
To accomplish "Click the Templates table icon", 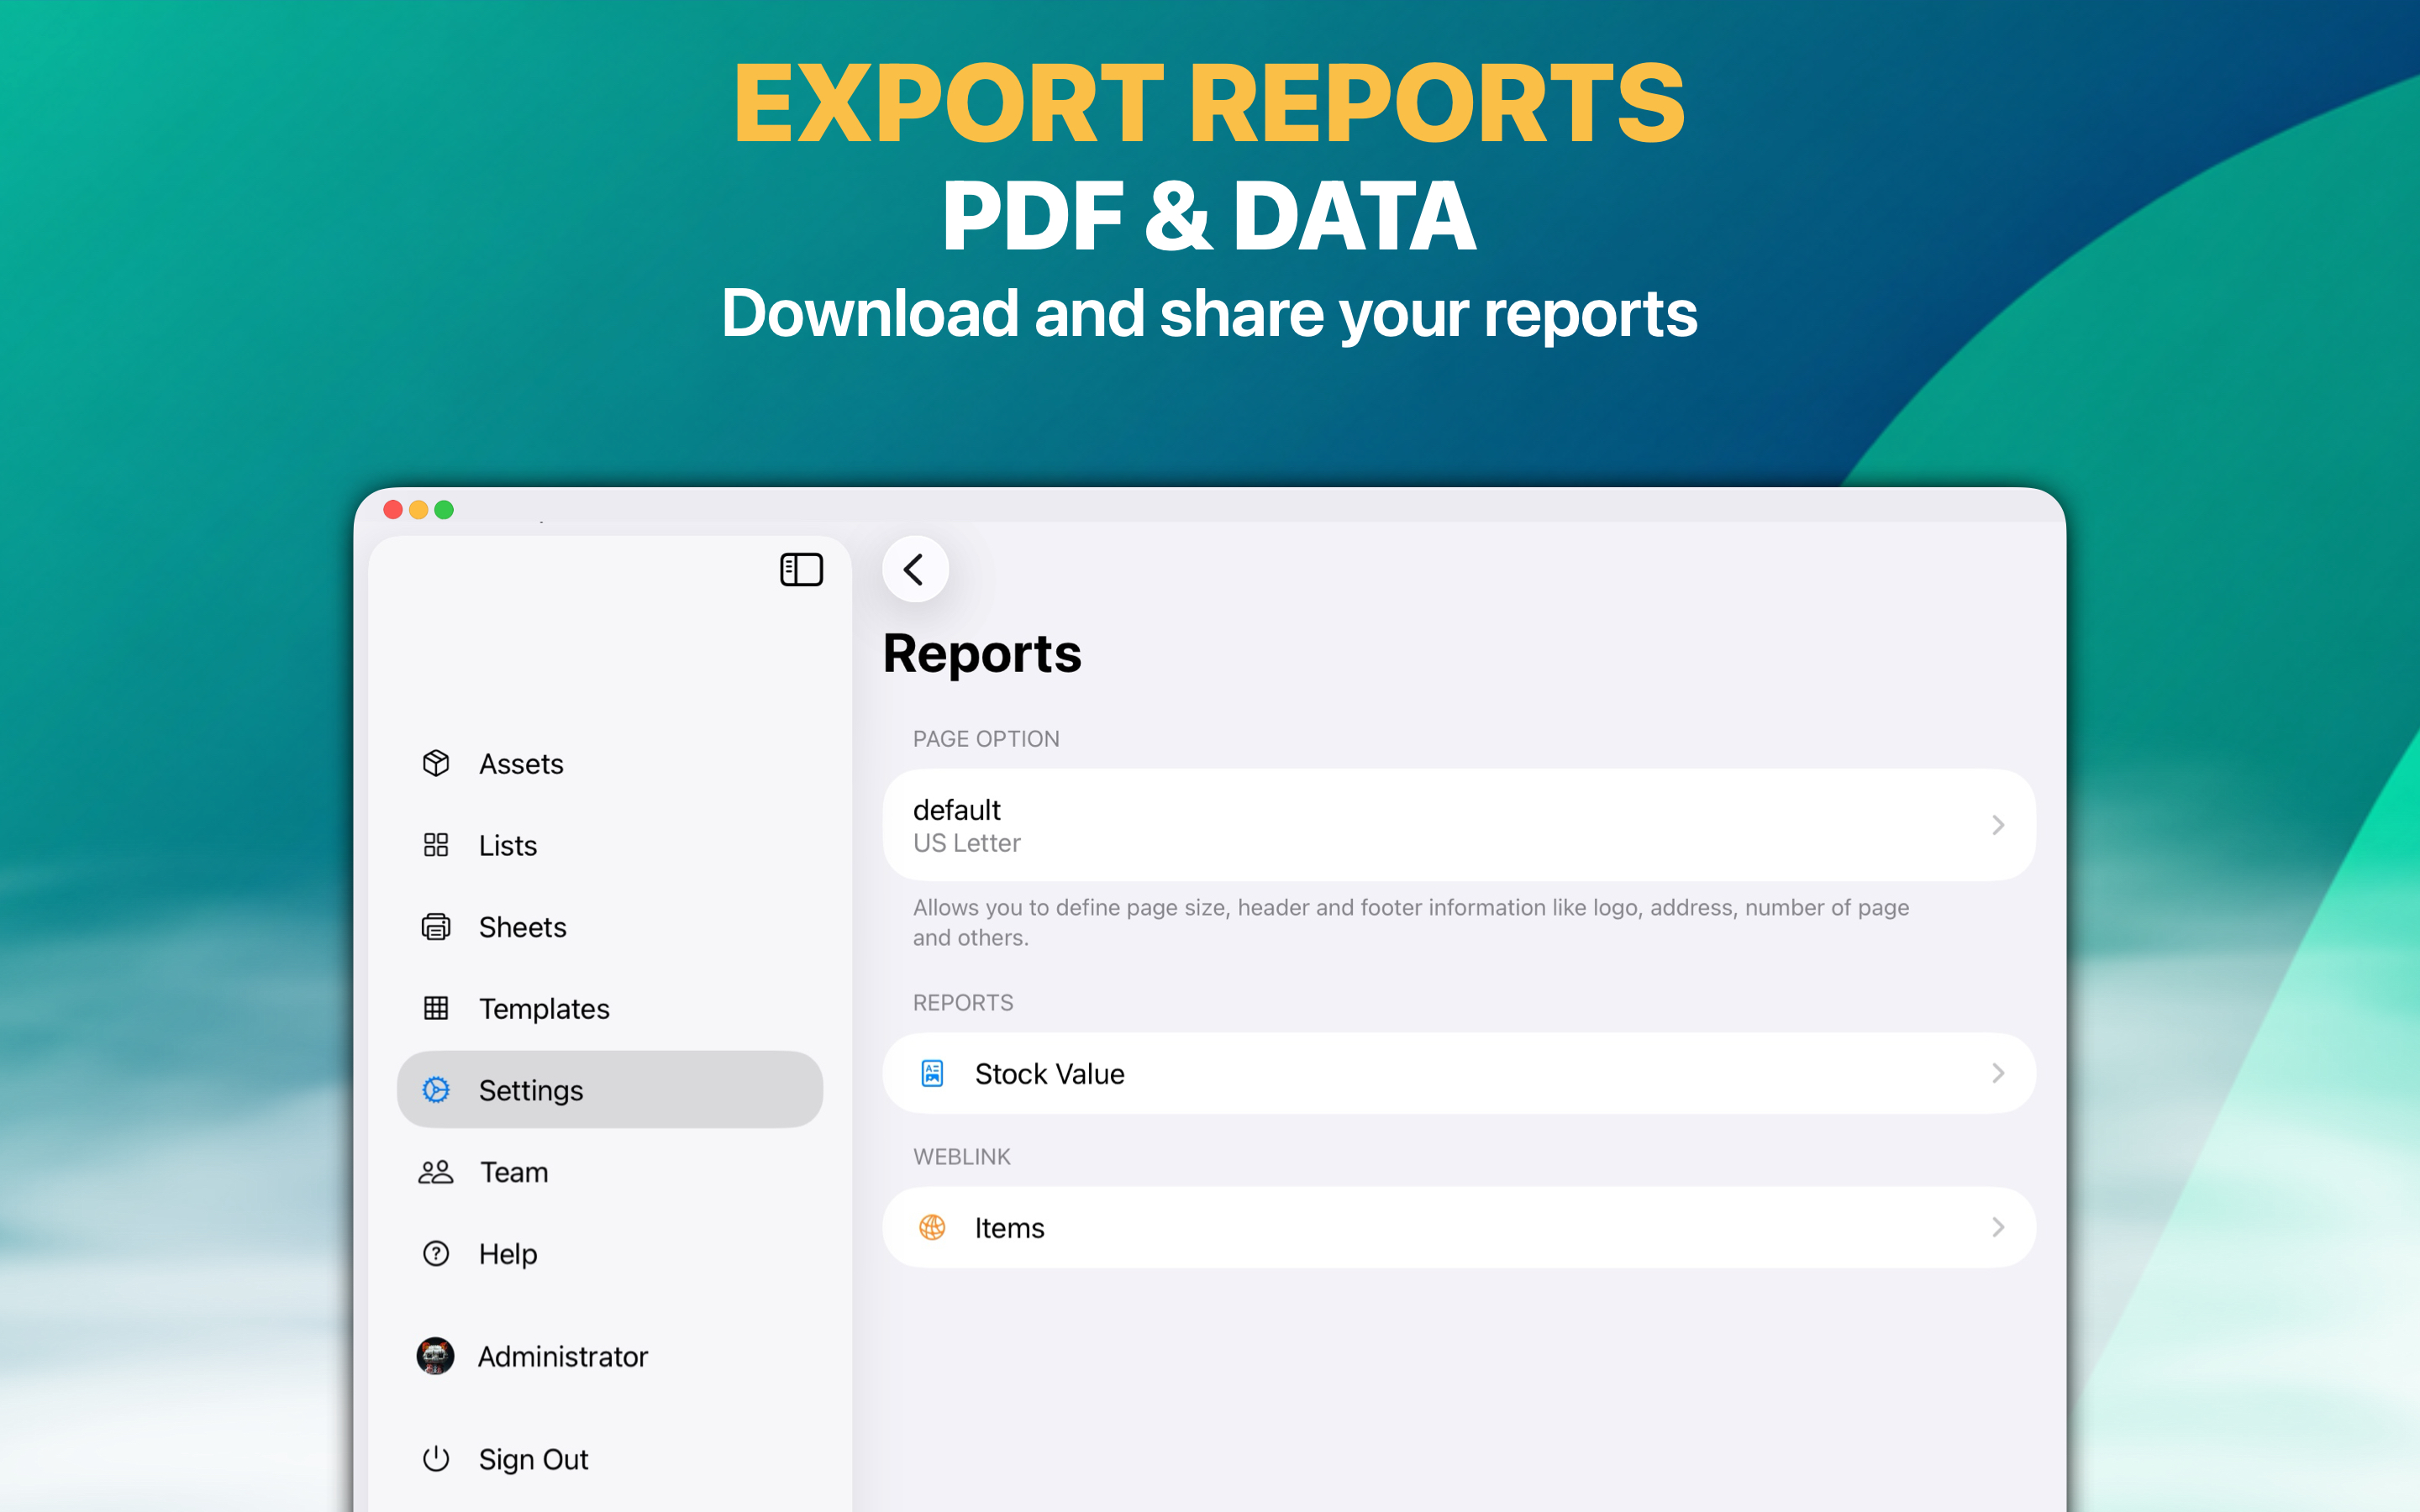I will pos(436,1008).
